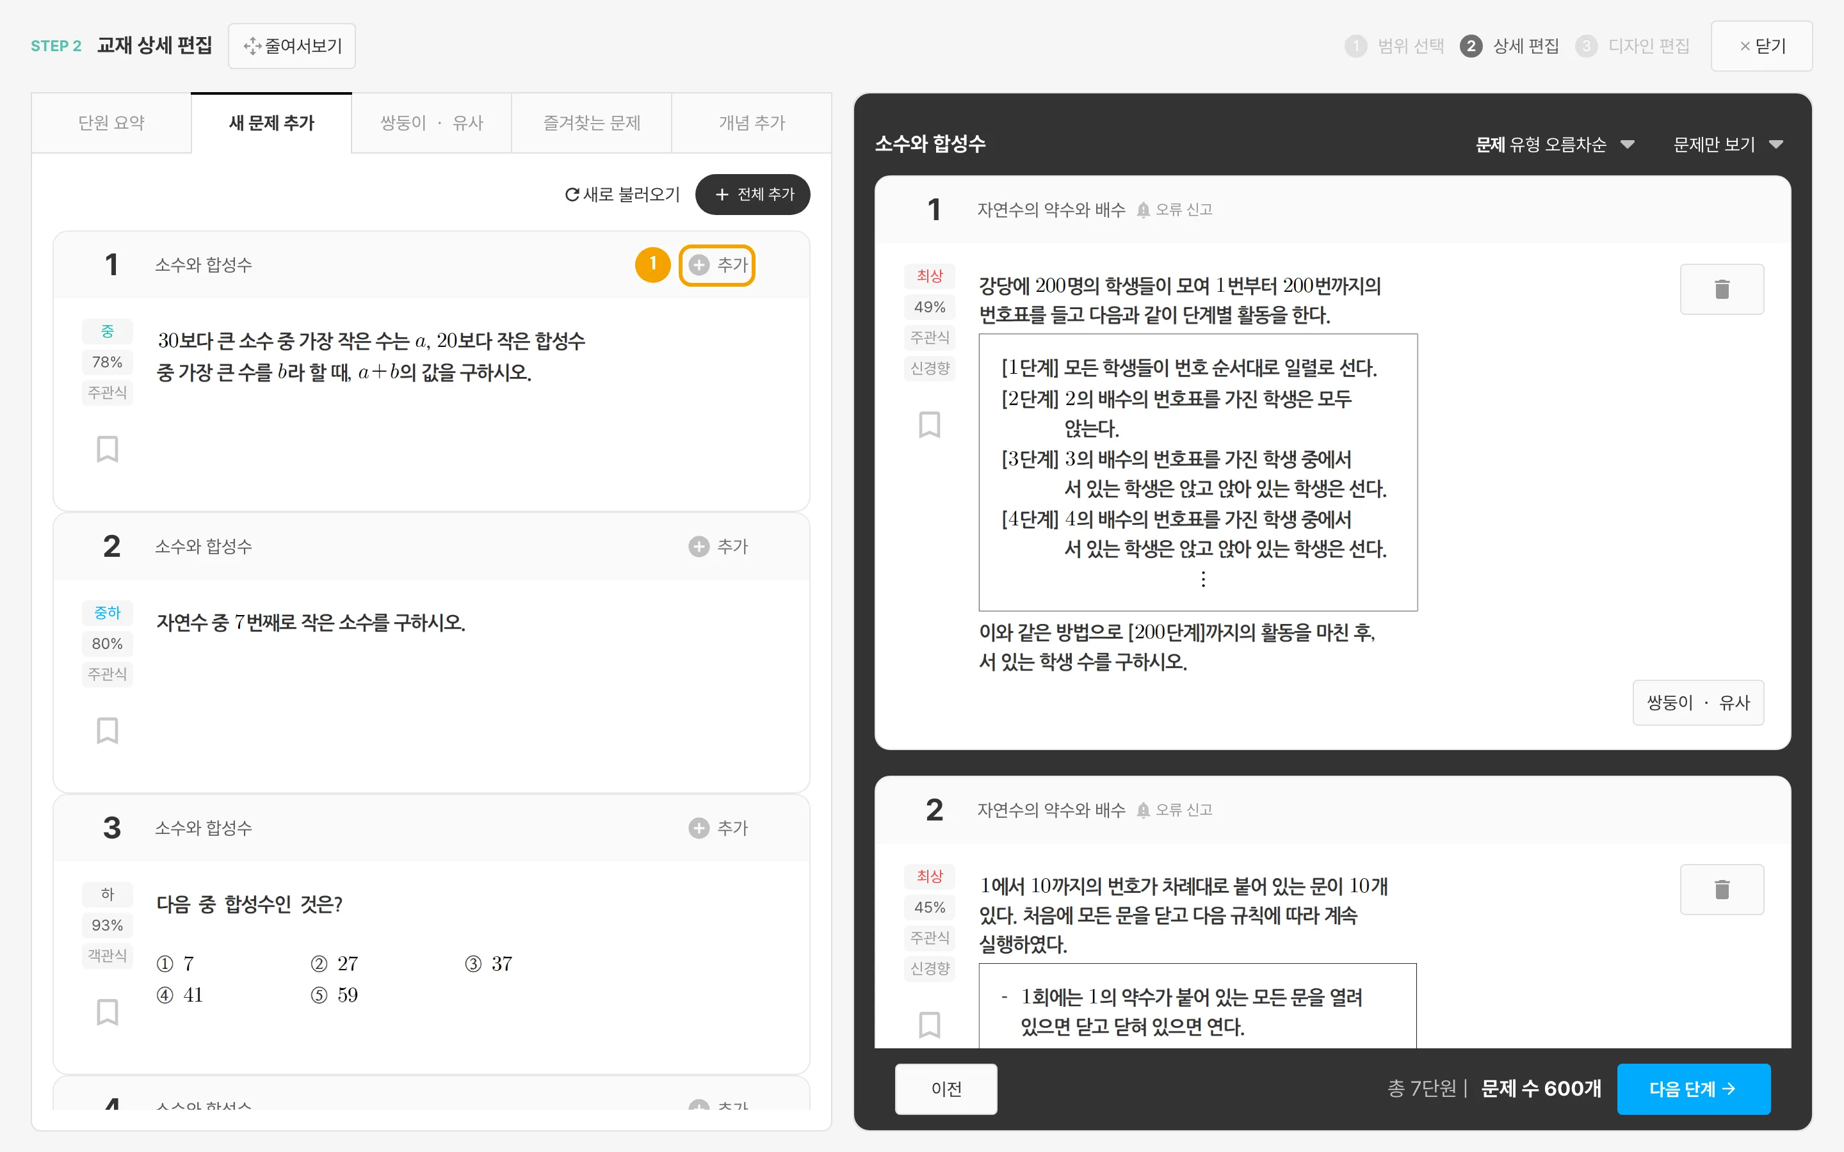Screen dimensions: 1844x1152
Task: Bookmark right-panel problem 2 about 문 10개
Action: pyautogui.click(x=930, y=1025)
